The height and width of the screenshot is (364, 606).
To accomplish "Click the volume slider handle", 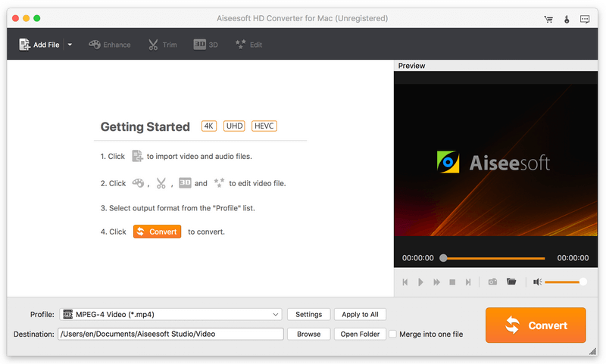I will [x=583, y=282].
